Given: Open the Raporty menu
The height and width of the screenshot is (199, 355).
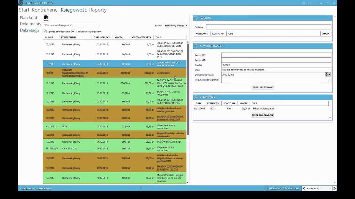Looking at the screenshot, I should tap(98, 10).
